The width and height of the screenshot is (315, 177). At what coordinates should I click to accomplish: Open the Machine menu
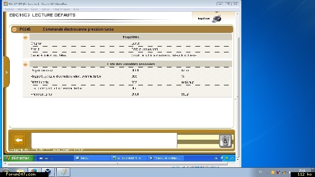point(22,9)
